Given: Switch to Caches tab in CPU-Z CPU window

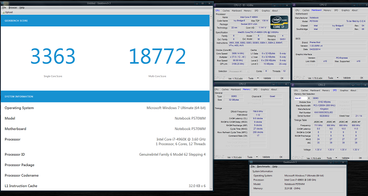Looking at the screenshot, I should coord(226,10).
